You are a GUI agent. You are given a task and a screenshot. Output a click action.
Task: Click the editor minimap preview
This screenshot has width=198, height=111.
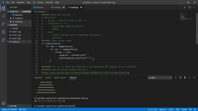(187, 16)
